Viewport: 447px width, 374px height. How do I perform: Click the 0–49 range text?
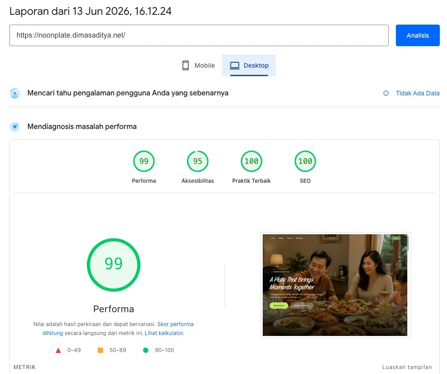[x=74, y=350]
